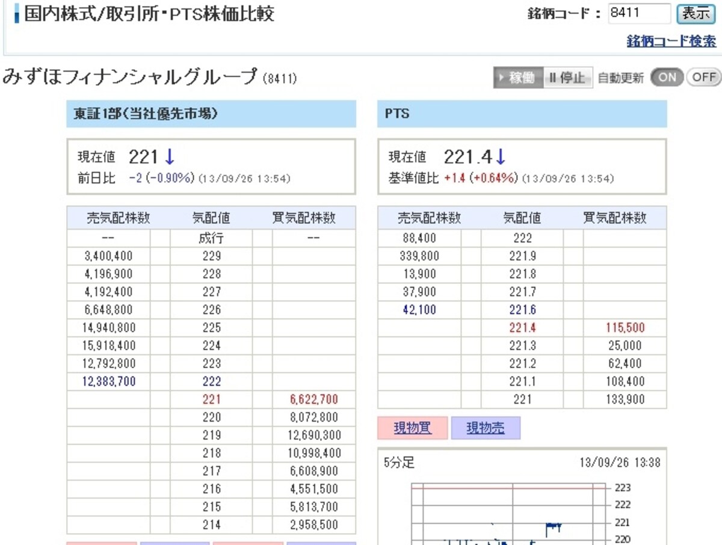Screen dimensions: 722x545
Task: Select 東証1部 ask volume 6,648,800
Action: [109, 310]
